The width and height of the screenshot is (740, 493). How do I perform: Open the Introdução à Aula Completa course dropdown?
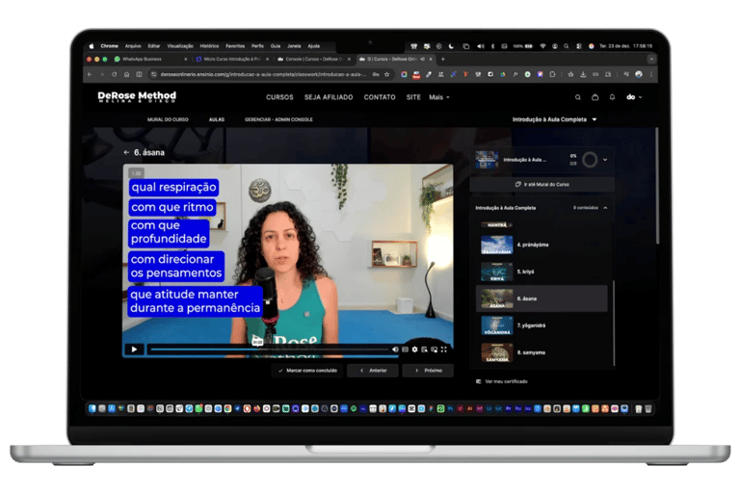click(x=555, y=119)
